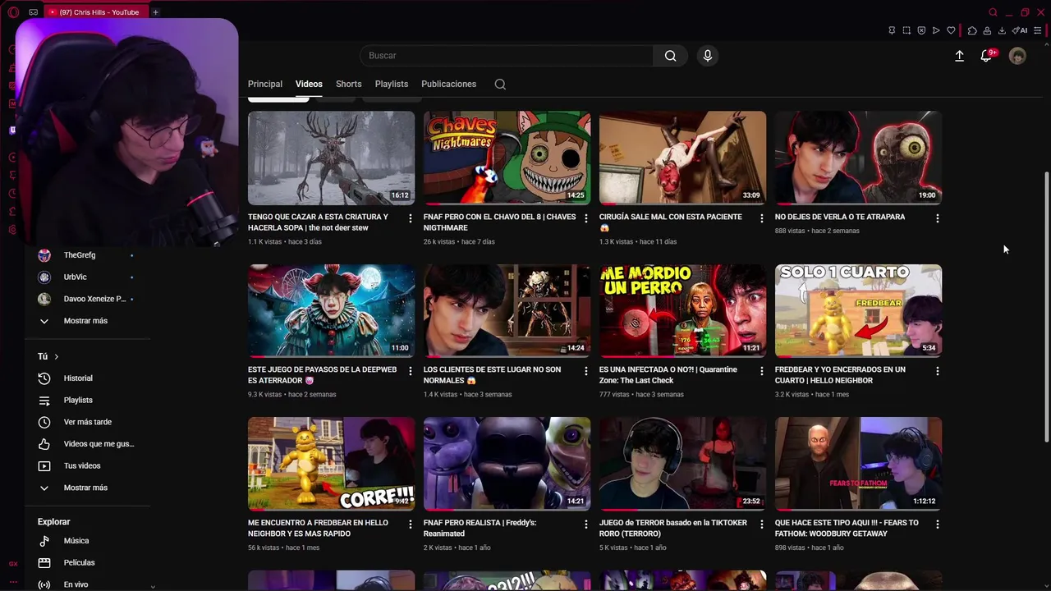Click the page vertical scrollbar

tap(1046, 308)
